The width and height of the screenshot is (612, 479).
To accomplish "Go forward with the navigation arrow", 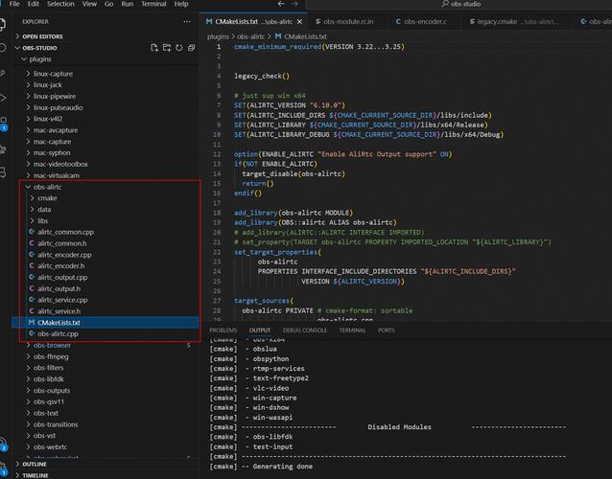I will [294, 4].
